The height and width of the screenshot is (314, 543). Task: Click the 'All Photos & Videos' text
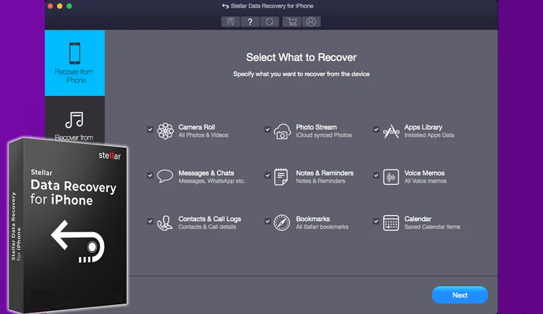[x=203, y=135]
